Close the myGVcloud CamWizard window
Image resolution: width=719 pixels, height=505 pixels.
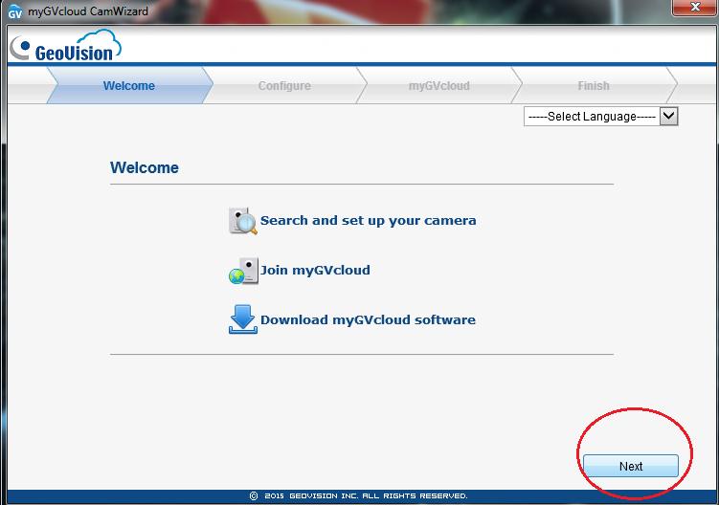(x=695, y=8)
